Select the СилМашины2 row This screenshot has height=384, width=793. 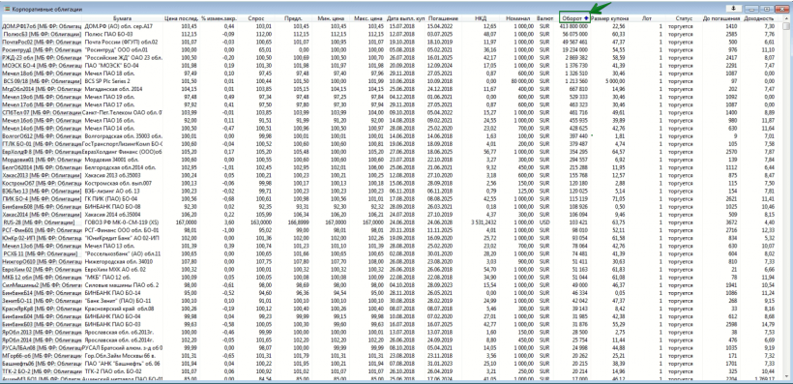tap(392, 284)
